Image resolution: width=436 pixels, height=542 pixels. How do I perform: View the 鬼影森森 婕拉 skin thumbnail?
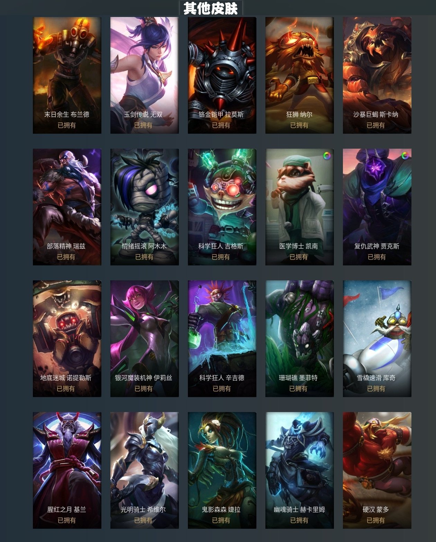222,470
